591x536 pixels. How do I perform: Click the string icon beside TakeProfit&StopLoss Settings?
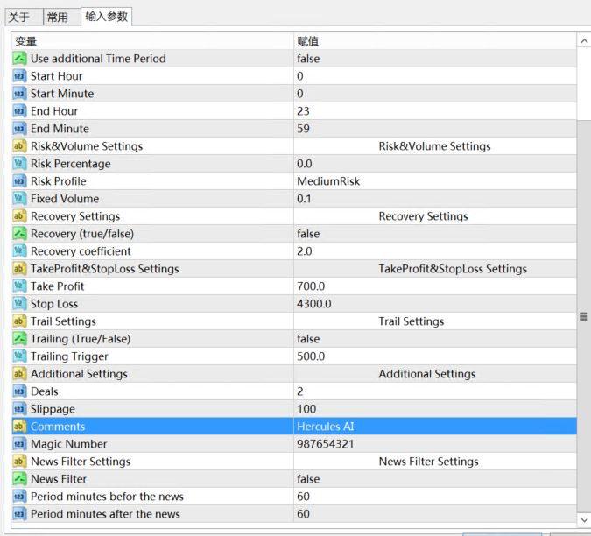coord(19,269)
